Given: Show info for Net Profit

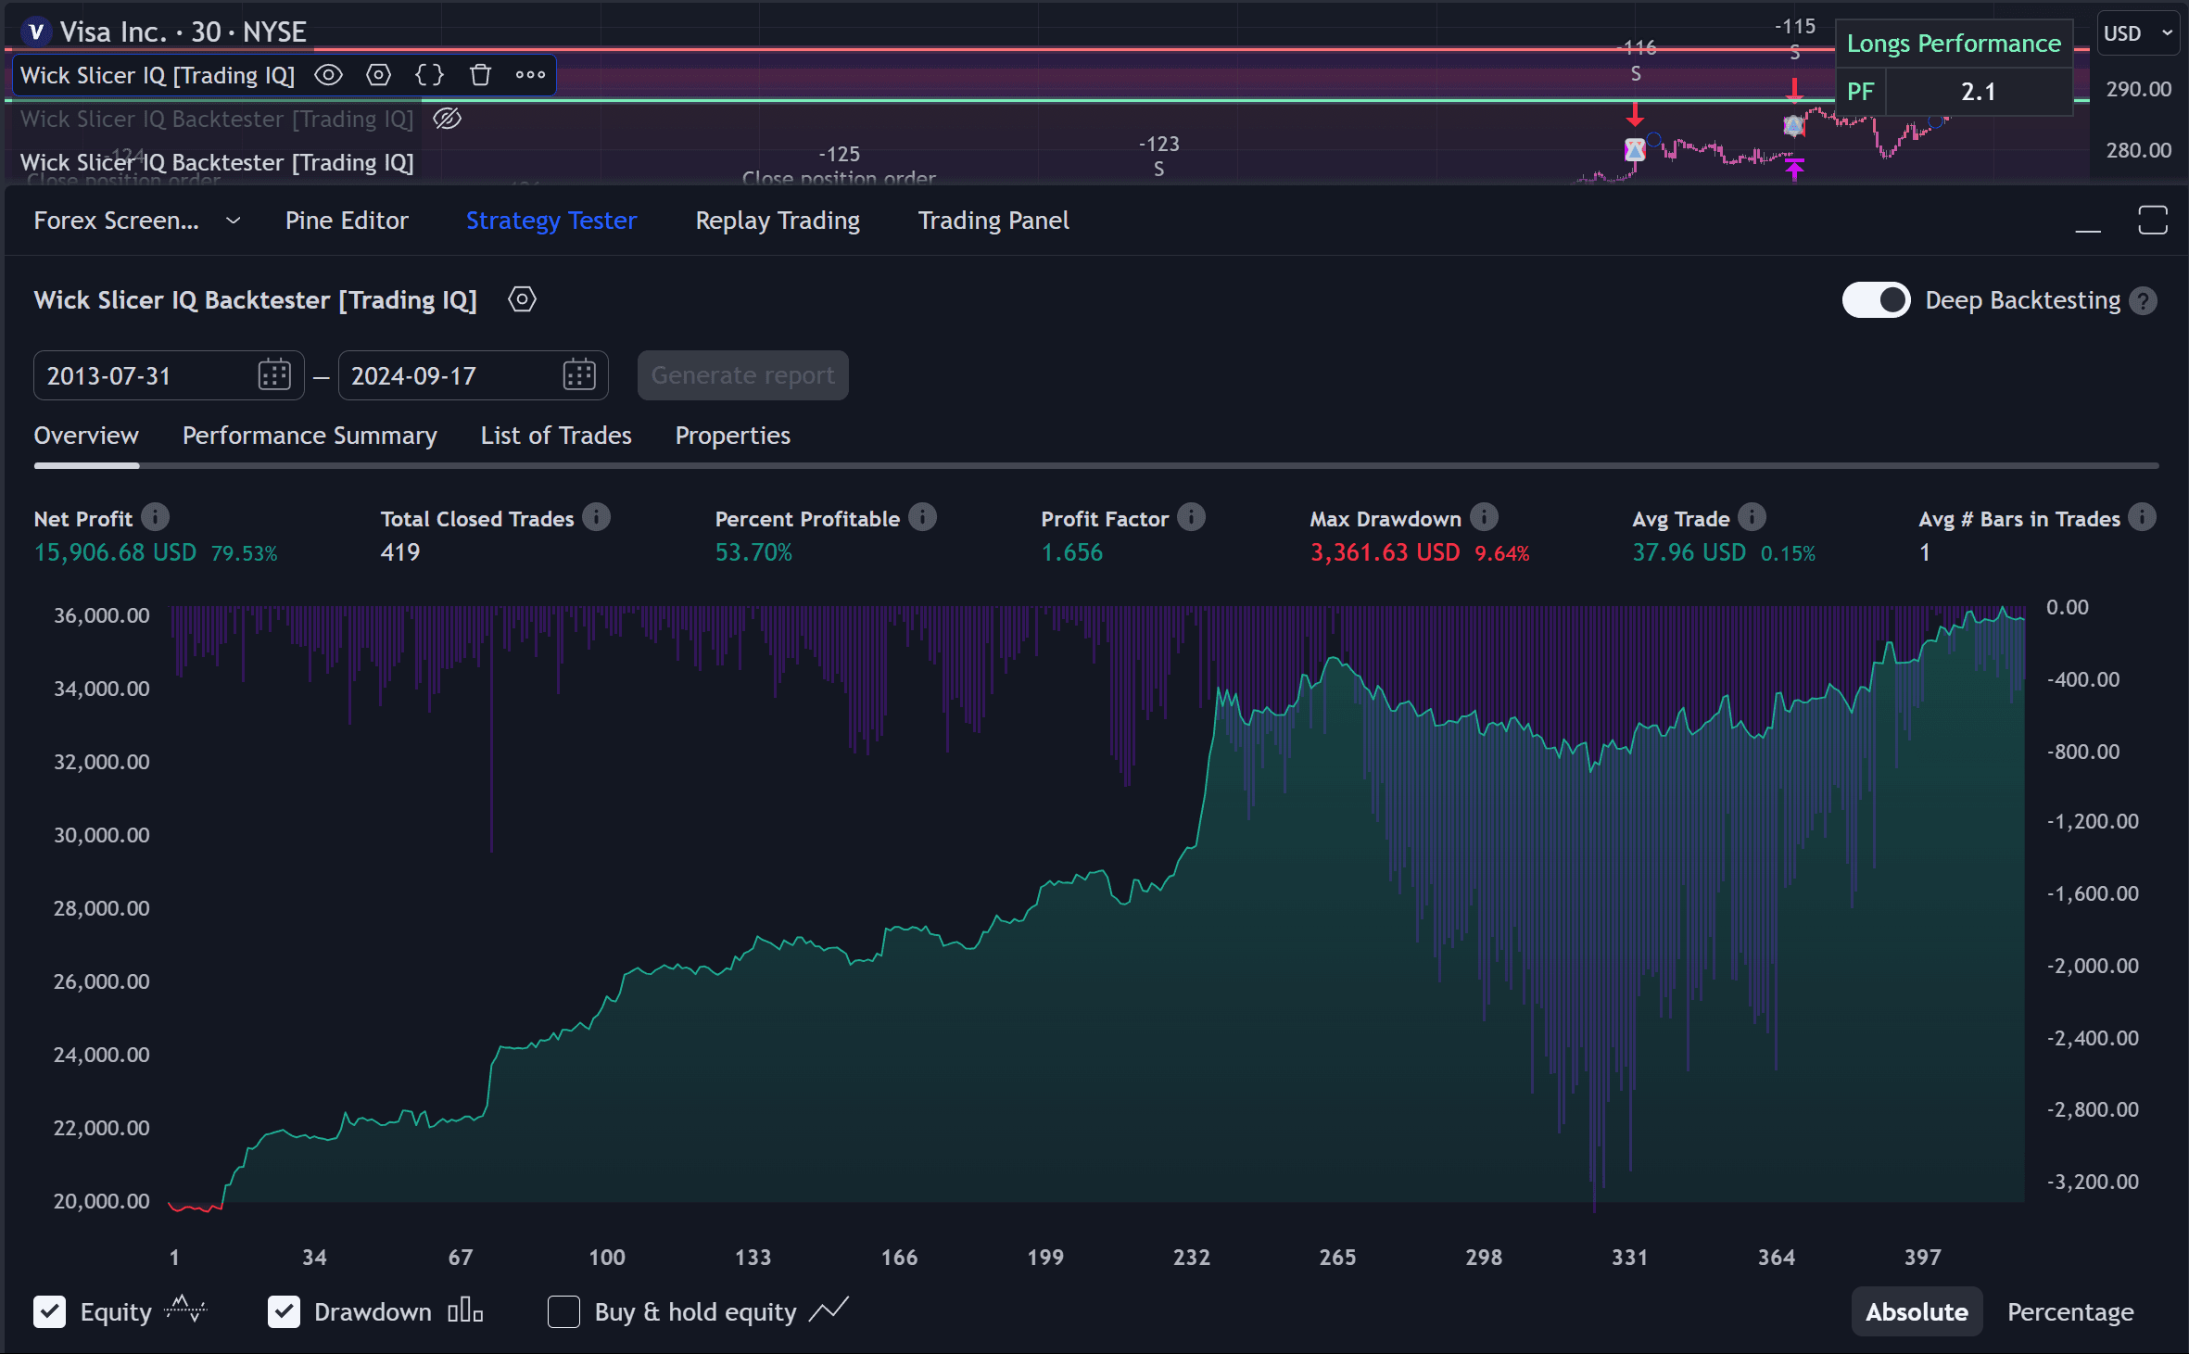Looking at the screenshot, I should [x=156, y=517].
